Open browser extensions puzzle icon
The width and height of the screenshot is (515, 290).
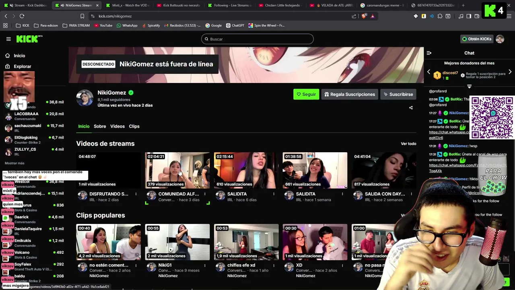(440, 16)
